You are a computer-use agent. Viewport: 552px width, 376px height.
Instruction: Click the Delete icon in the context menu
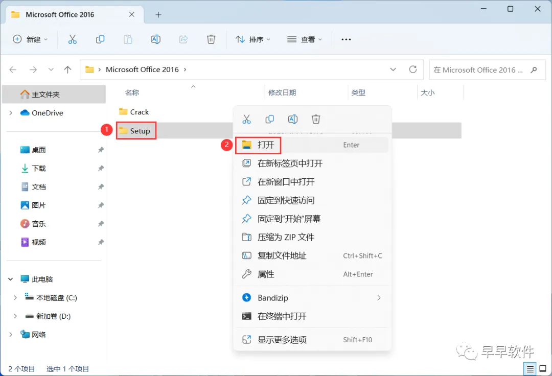click(x=316, y=119)
